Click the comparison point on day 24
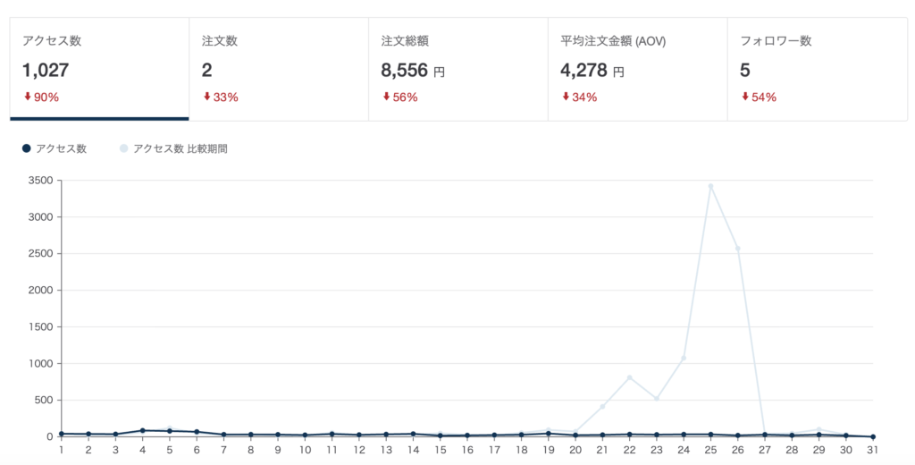The height and width of the screenshot is (465, 915). (x=684, y=358)
